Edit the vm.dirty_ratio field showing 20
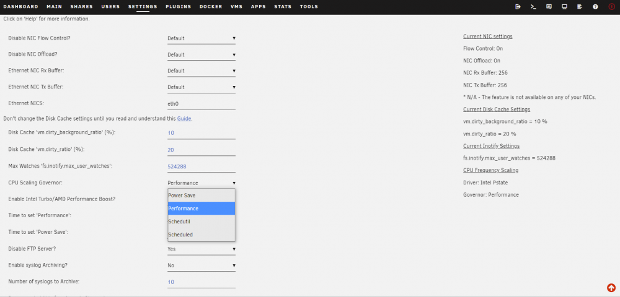The width and height of the screenshot is (620, 297). pyautogui.click(x=201, y=150)
